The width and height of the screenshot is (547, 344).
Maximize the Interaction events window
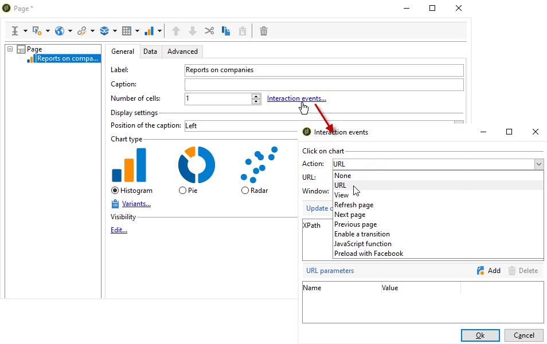click(x=509, y=132)
